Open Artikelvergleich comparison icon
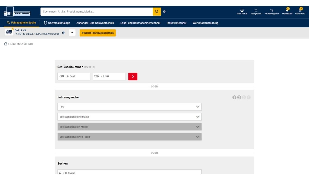The height and width of the screenshot is (180, 309). [x=272, y=12]
